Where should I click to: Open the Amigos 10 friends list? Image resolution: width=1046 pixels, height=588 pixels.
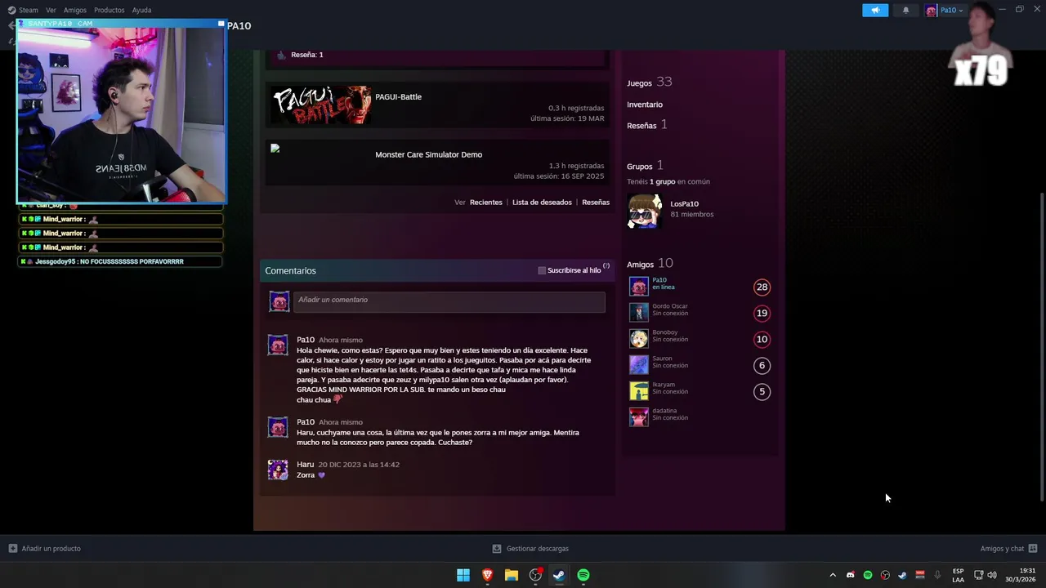click(650, 263)
